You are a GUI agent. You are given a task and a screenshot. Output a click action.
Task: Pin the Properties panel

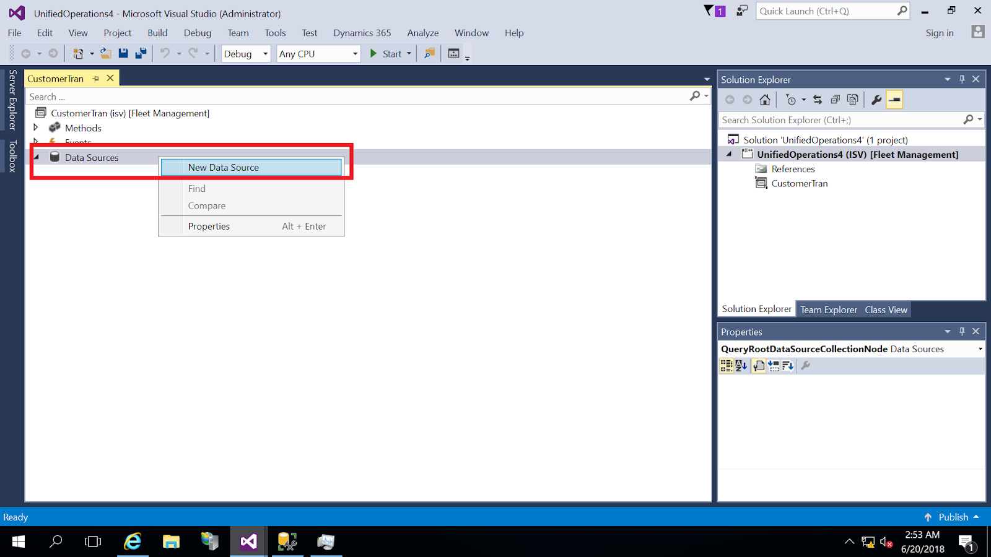pyautogui.click(x=962, y=332)
